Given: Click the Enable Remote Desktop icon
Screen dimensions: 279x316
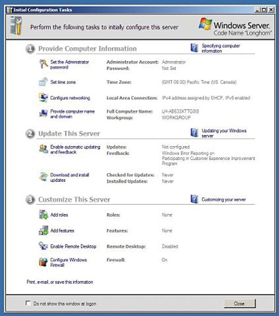Looking at the screenshot, I should click(x=43, y=246).
